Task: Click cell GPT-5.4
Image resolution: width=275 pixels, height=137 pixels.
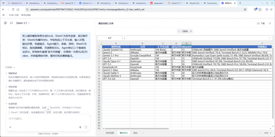Action: (116, 58)
